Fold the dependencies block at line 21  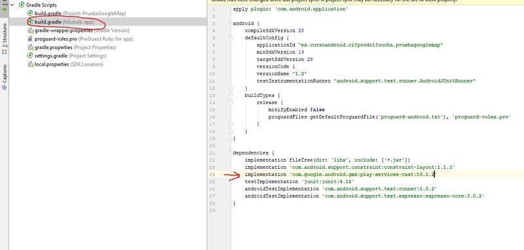[x=231, y=153]
